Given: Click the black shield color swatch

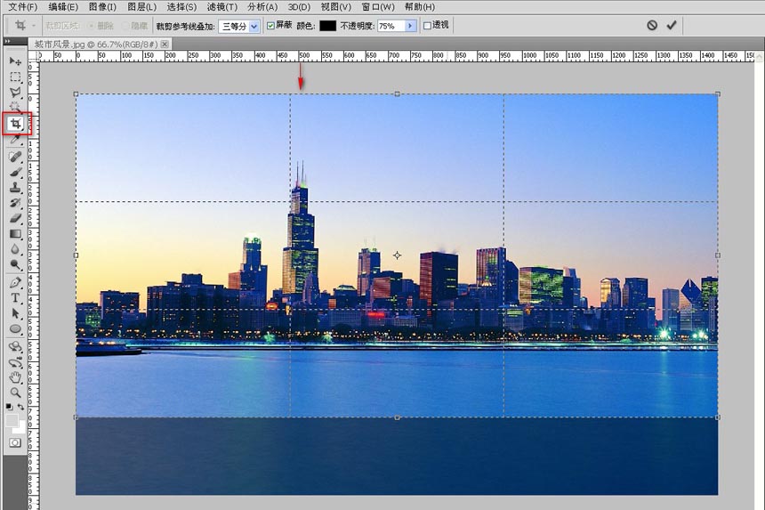Looking at the screenshot, I should pos(327,26).
